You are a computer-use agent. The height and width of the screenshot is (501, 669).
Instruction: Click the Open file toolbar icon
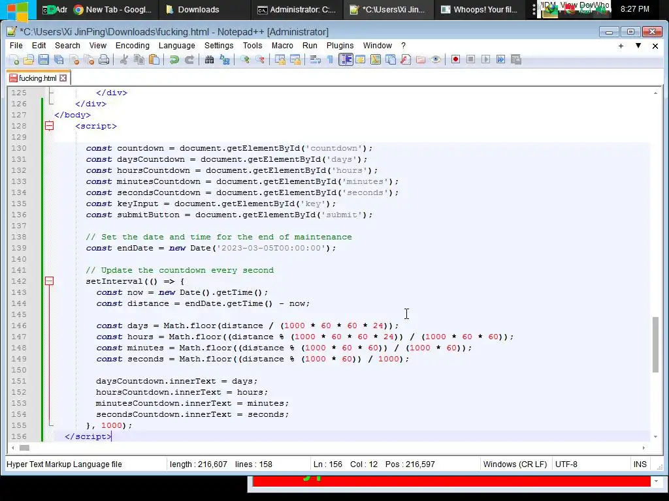click(29, 59)
